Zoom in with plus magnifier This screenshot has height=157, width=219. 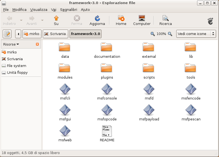click(x=170, y=34)
